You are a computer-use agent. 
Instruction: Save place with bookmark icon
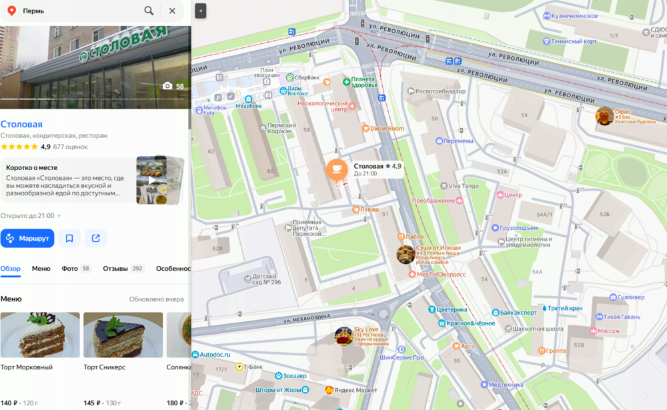[69, 238]
